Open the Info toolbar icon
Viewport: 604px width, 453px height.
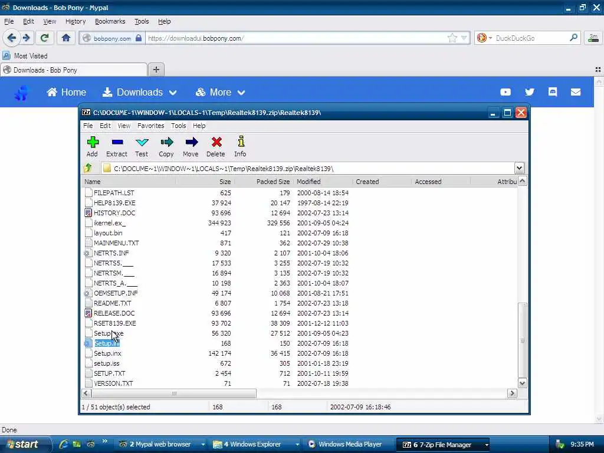coord(241,146)
